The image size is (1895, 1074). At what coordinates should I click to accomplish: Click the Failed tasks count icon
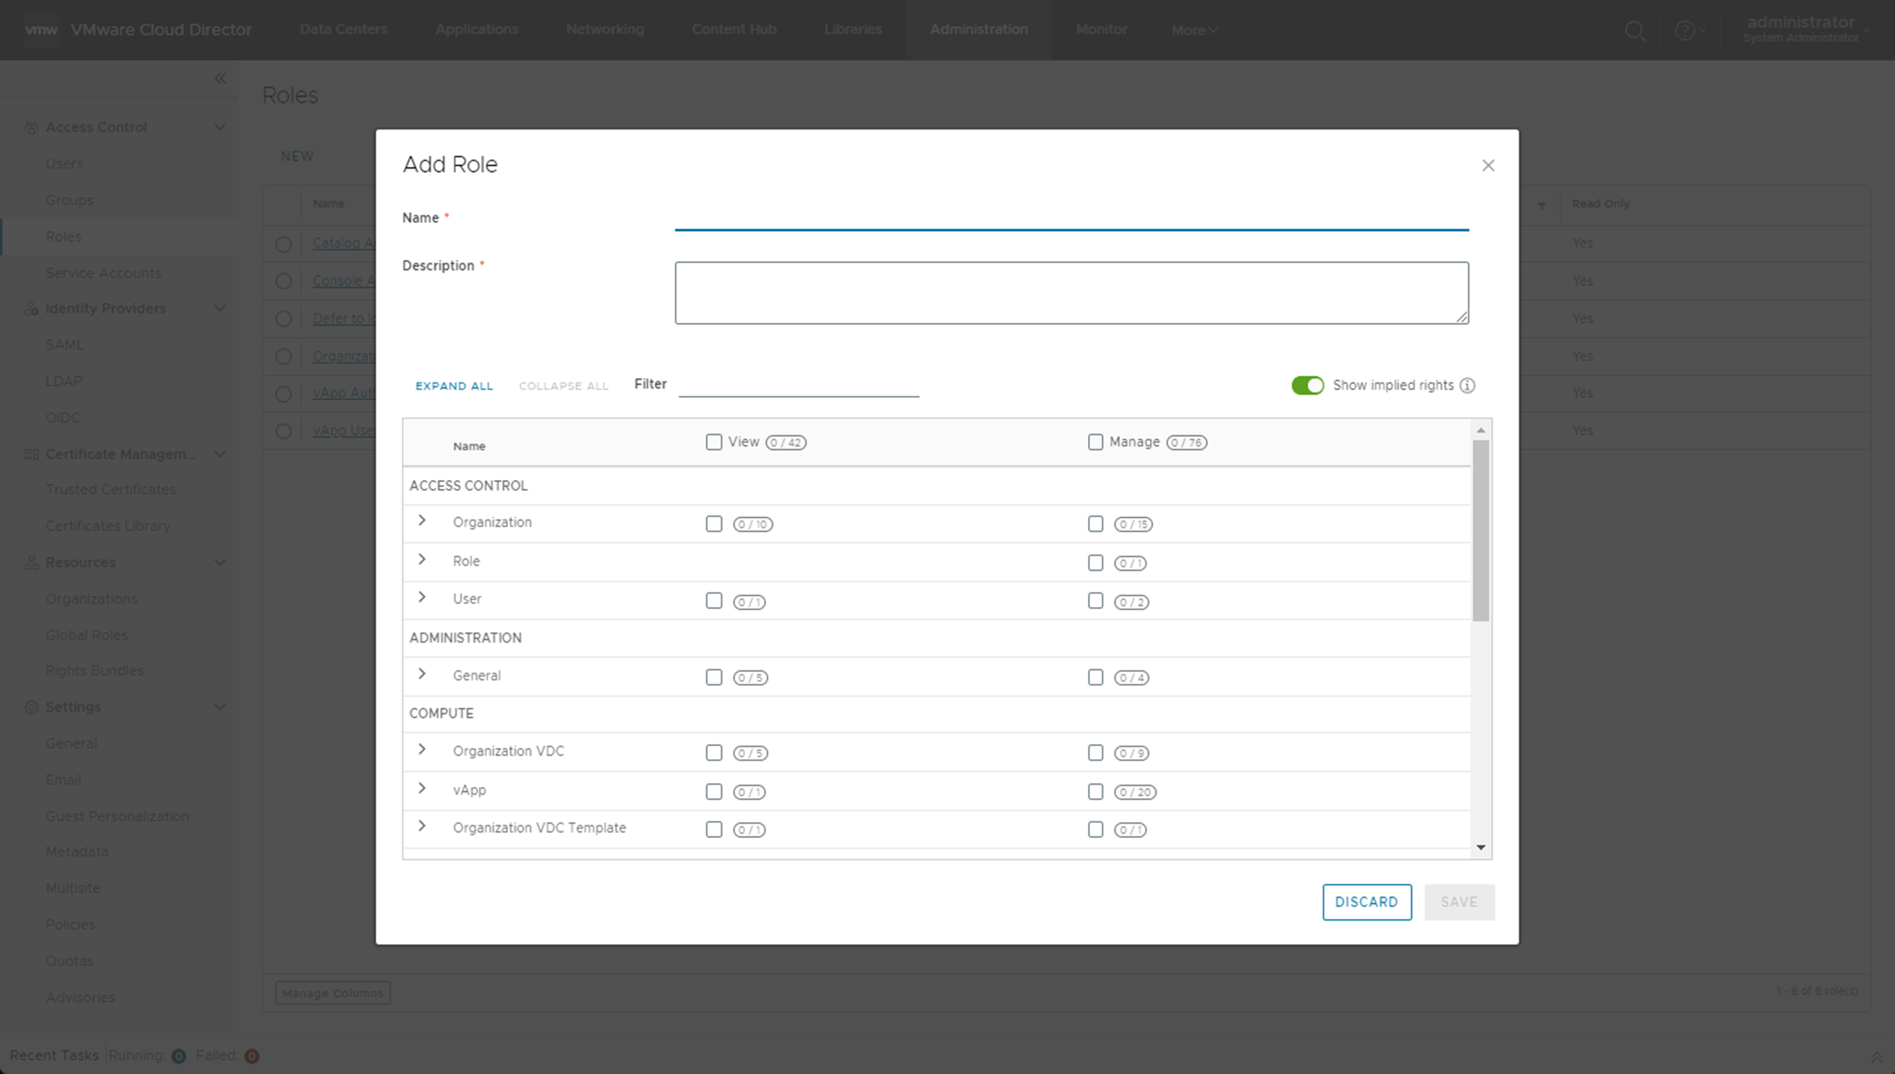(x=252, y=1055)
